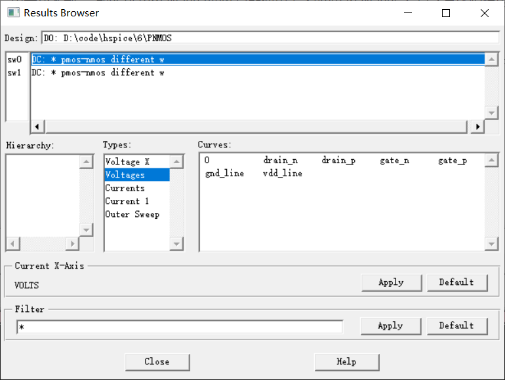505x380 pixels.
Task: Select the 0 curve
Action: 207,160
